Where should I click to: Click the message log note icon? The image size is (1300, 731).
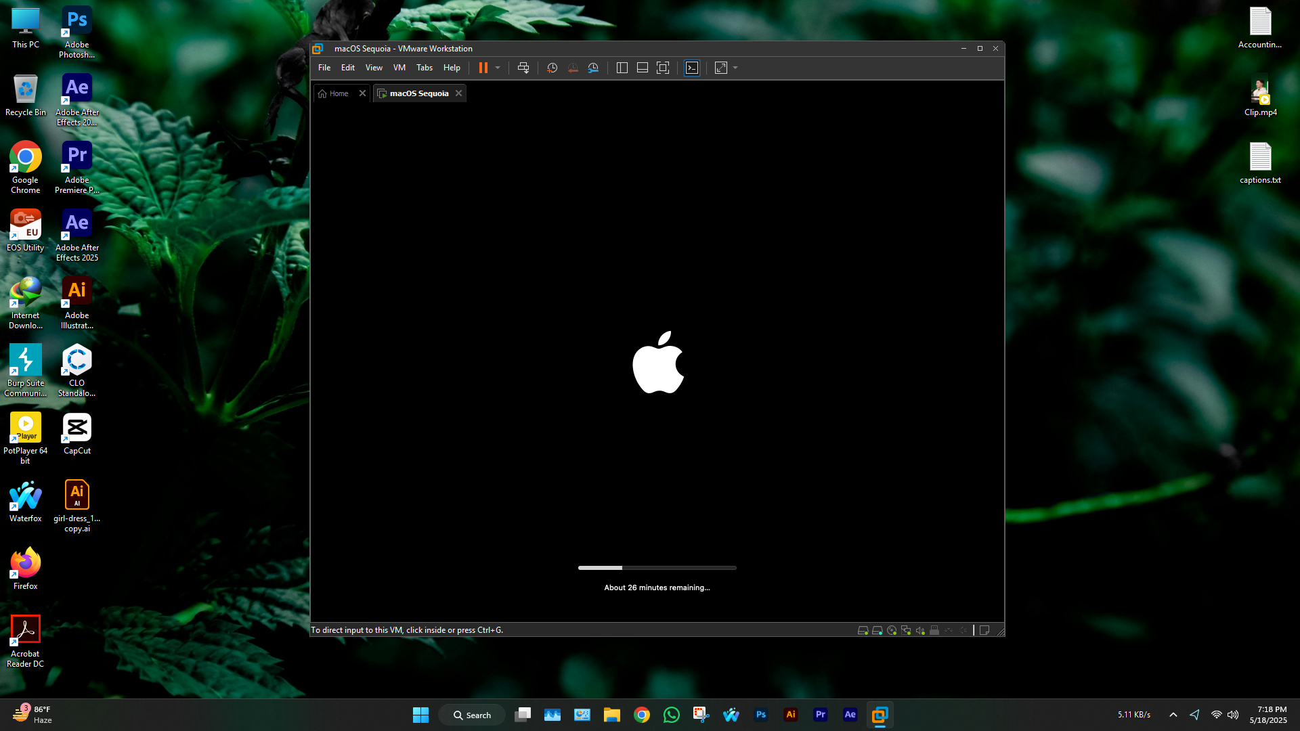tap(984, 630)
